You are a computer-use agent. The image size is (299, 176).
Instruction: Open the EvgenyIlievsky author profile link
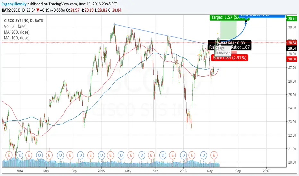point(14,4)
